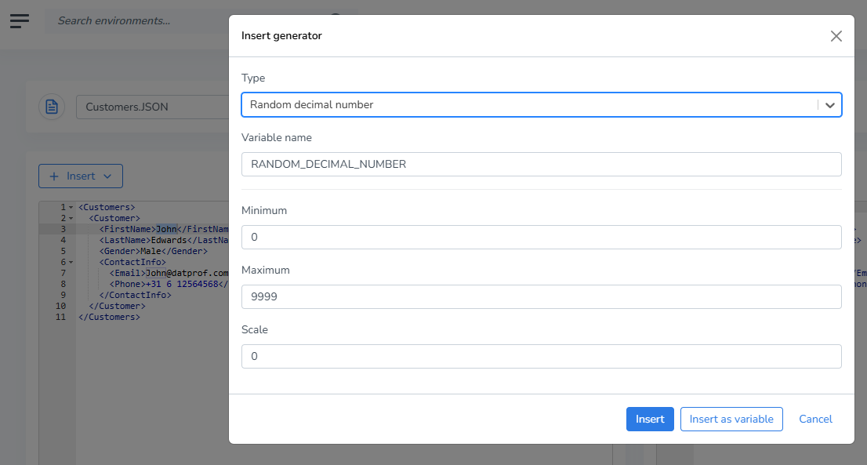Collapse the Customers element fold arrow
Screen dimensions: 867x465
point(71,207)
